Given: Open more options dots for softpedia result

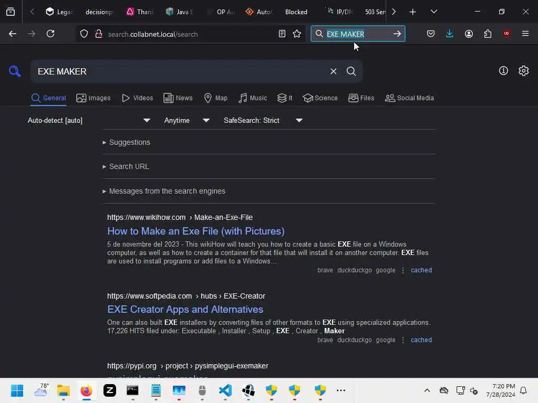Looking at the screenshot, I should pyautogui.click(x=403, y=340).
